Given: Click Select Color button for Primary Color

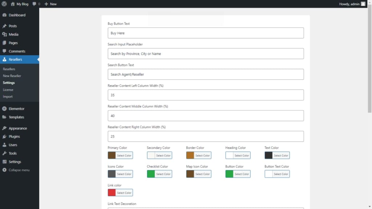Looking at the screenshot, I should coord(124,156).
